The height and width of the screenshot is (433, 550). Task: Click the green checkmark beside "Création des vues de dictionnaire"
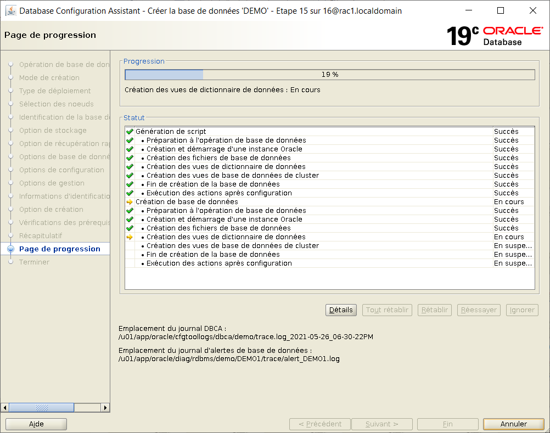tap(130, 166)
